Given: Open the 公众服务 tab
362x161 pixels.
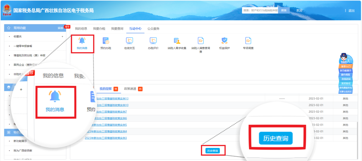Looking at the screenshot, I should [154, 29].
